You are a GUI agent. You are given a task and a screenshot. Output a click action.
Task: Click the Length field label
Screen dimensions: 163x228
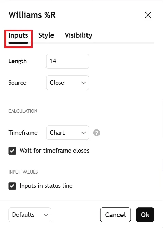pos(18,61)
